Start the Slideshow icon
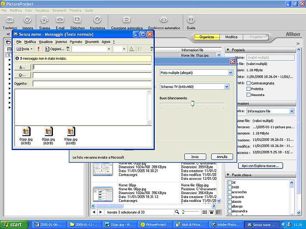Image resolution: width=306 pixels, height=229 pixels. pos(77,20)
